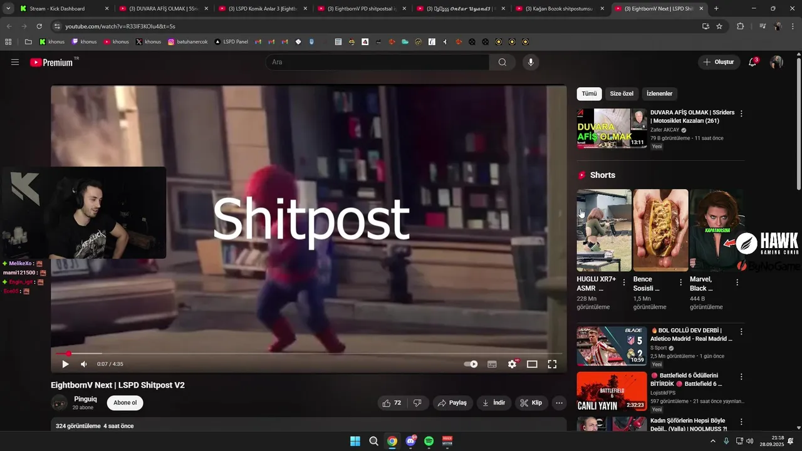Enter fullscreen mode

point(552,364)
